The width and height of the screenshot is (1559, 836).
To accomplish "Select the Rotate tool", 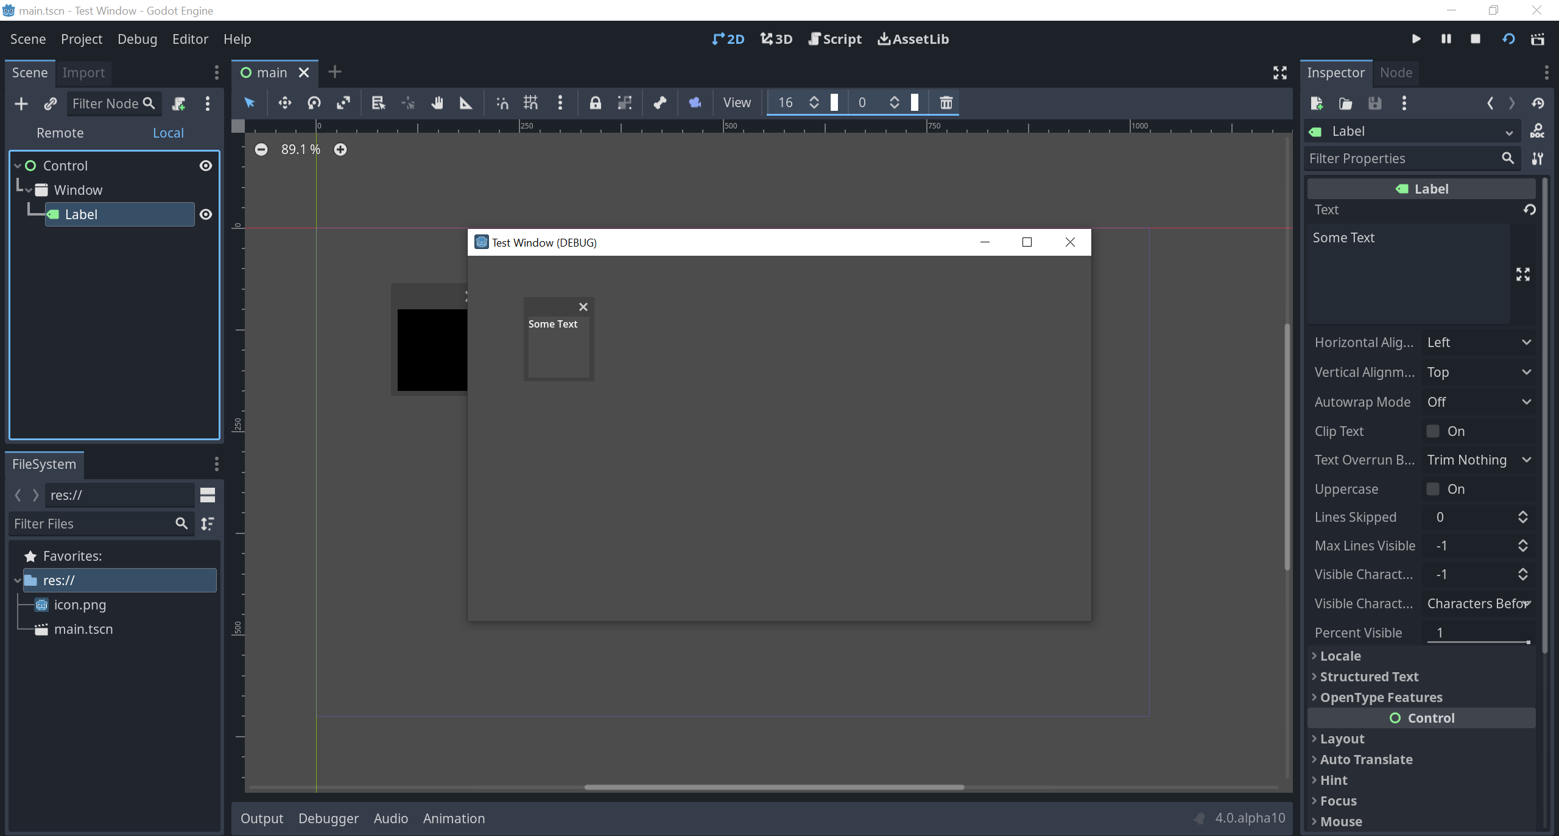I will pos(314,103).
